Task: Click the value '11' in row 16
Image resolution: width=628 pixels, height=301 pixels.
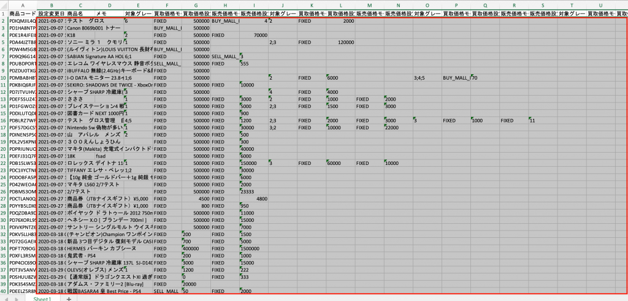Action: pos(543,121)
